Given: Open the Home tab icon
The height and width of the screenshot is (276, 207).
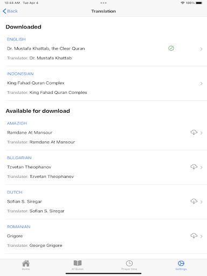Looking at the screenshot, I should (x=26, y=264).
